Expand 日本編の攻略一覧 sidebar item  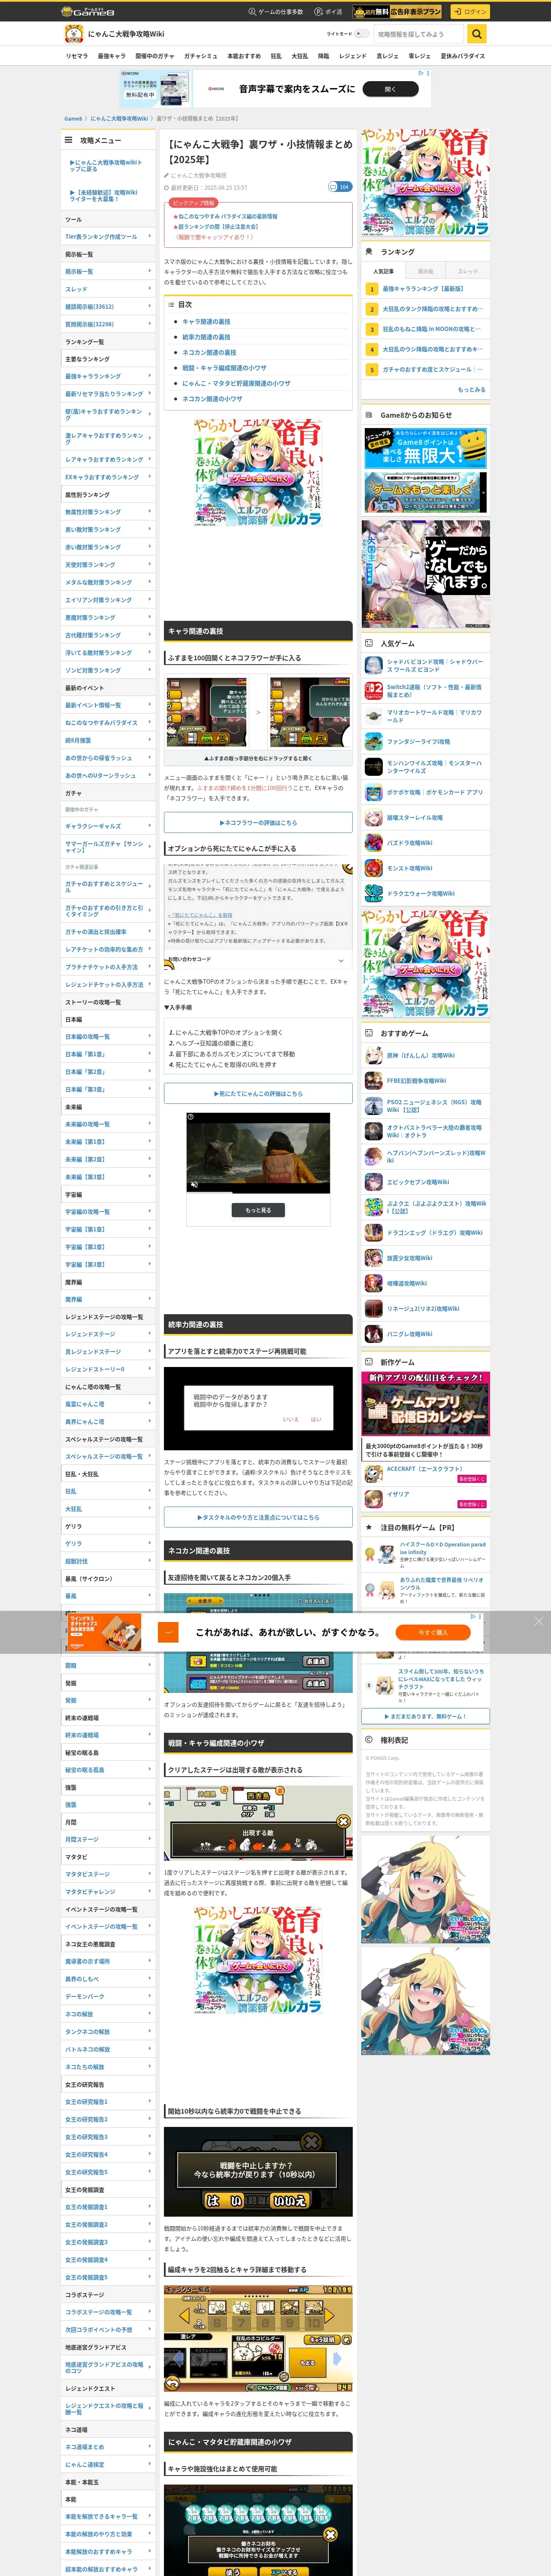click(x=108, y=1036)
